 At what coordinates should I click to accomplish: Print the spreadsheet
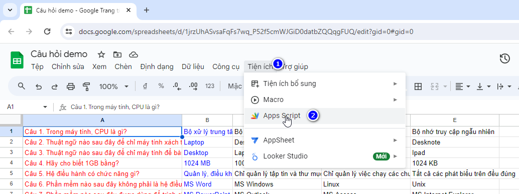point(70,87)
